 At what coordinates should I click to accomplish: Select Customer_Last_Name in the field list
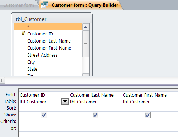click(49, 41)
